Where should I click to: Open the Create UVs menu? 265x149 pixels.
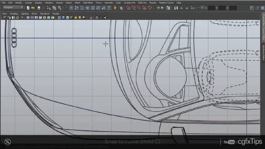pyautogui.click(x=130, y=3)
